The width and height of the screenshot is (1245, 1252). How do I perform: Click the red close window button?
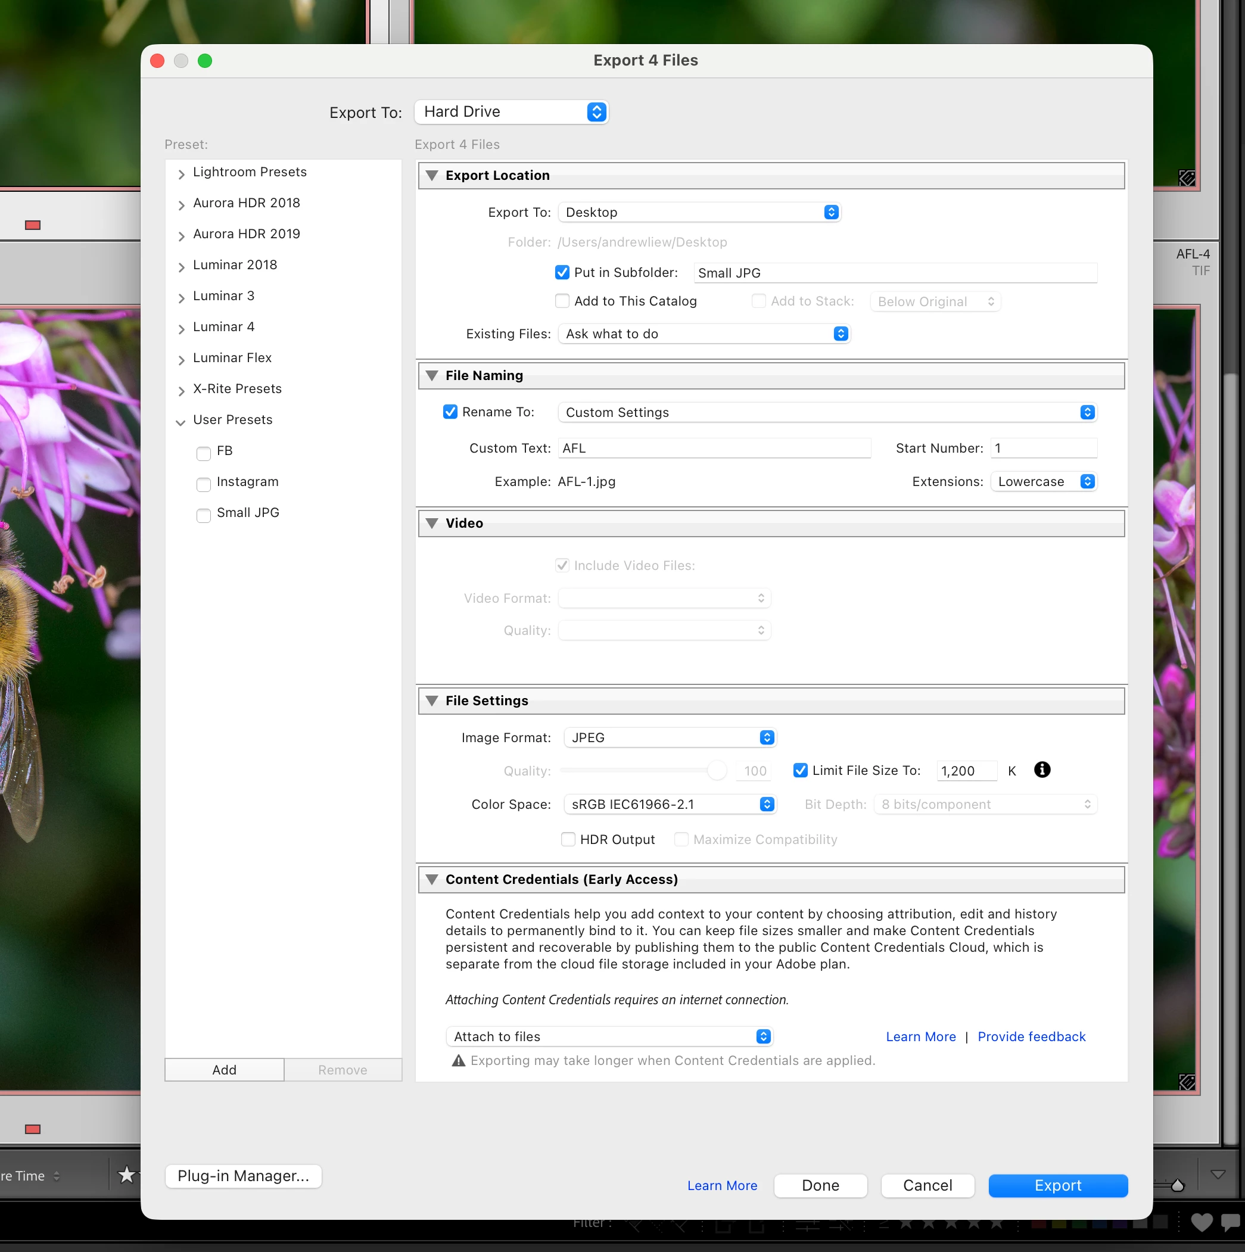157,61
